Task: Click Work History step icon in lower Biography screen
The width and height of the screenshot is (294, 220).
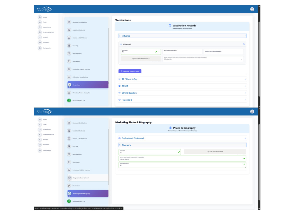Action: [69, 162]
